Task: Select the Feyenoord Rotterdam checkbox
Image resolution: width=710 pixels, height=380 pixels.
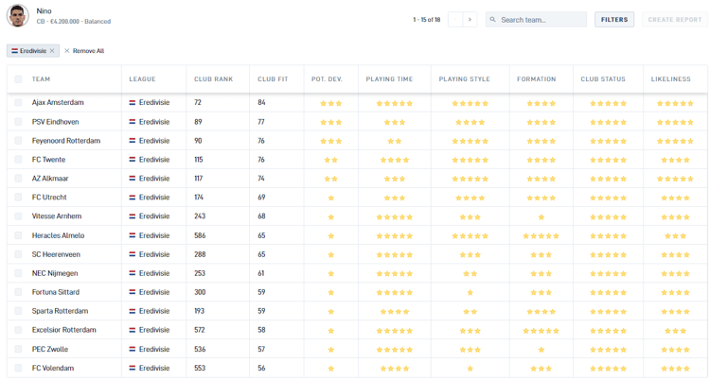Action: pyautogui.click(x=18, y=141)
